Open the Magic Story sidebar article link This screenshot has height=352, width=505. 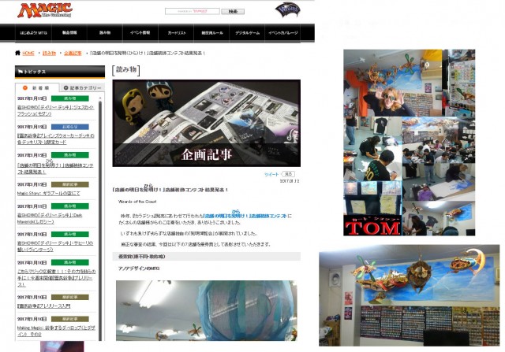coord(49,193)
